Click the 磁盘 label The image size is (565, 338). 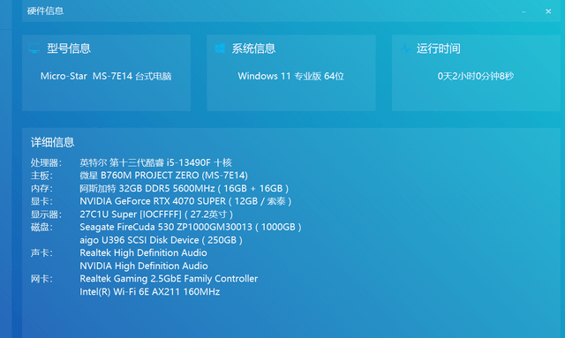coord(41,227)
